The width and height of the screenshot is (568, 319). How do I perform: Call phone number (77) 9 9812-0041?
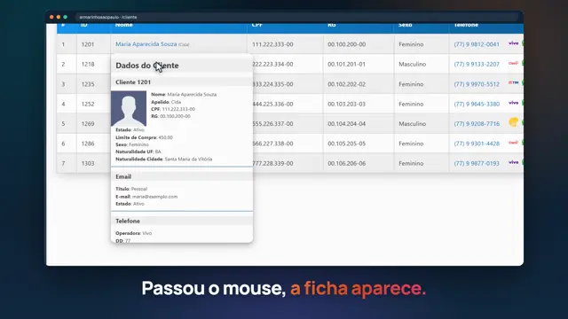click(477, 44)
